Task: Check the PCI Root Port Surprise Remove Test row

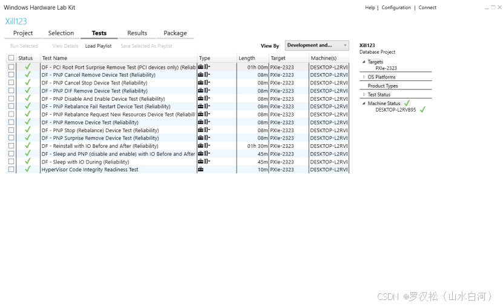Action: point(12,67)
